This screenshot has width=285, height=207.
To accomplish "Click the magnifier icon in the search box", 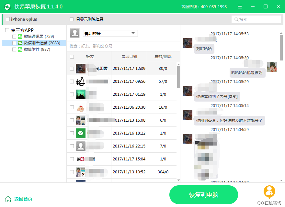I will 236,19.
